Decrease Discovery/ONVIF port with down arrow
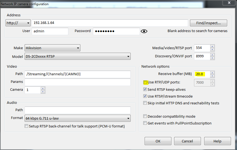237x150 pixels. (212, 58)
